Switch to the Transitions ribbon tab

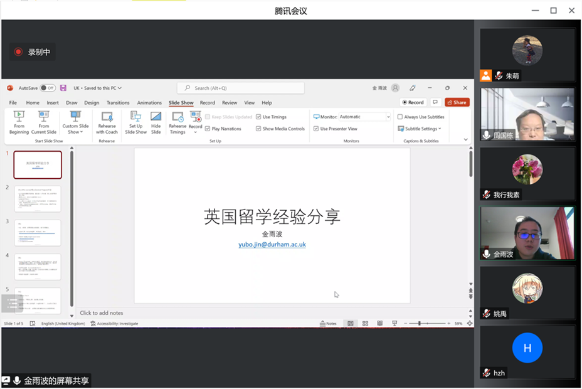pyautogui.click(x=118, y=103)
